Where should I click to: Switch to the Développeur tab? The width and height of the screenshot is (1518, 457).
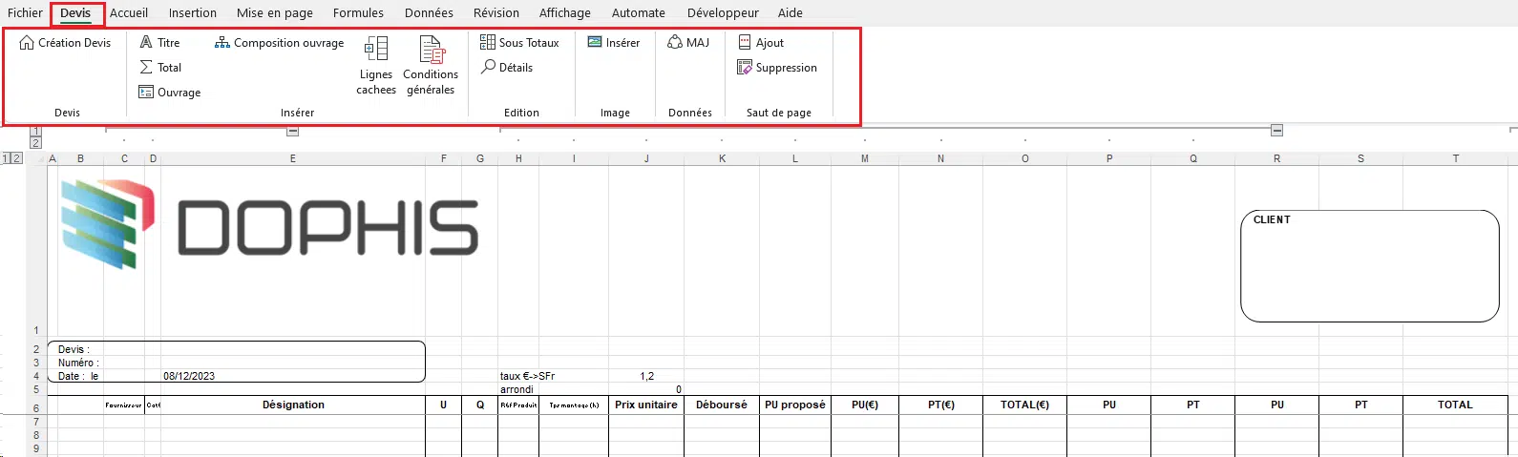click(x=723, y=13)
